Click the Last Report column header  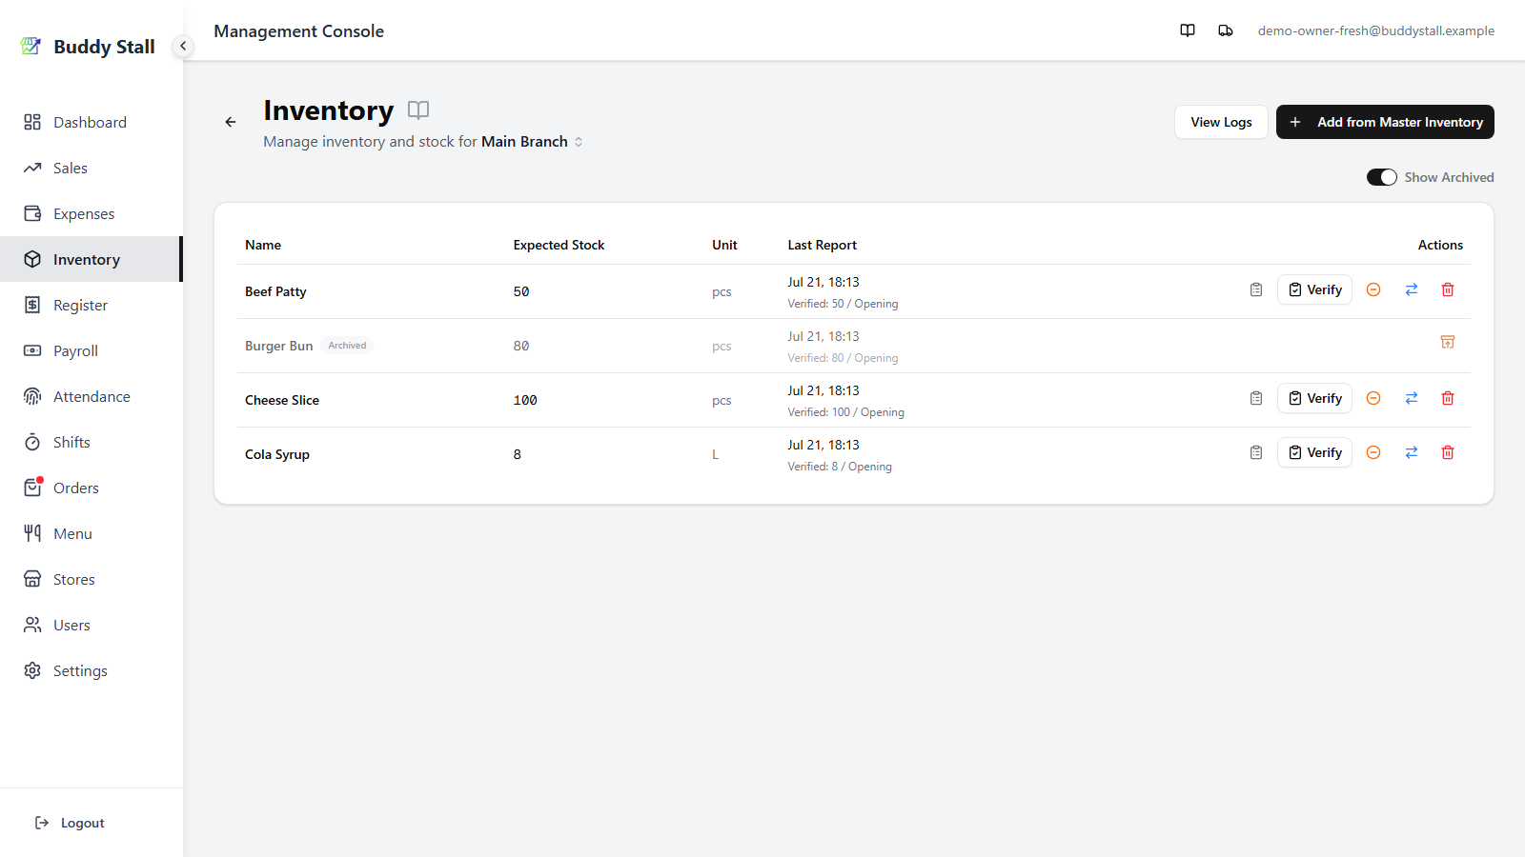(822, 245)
